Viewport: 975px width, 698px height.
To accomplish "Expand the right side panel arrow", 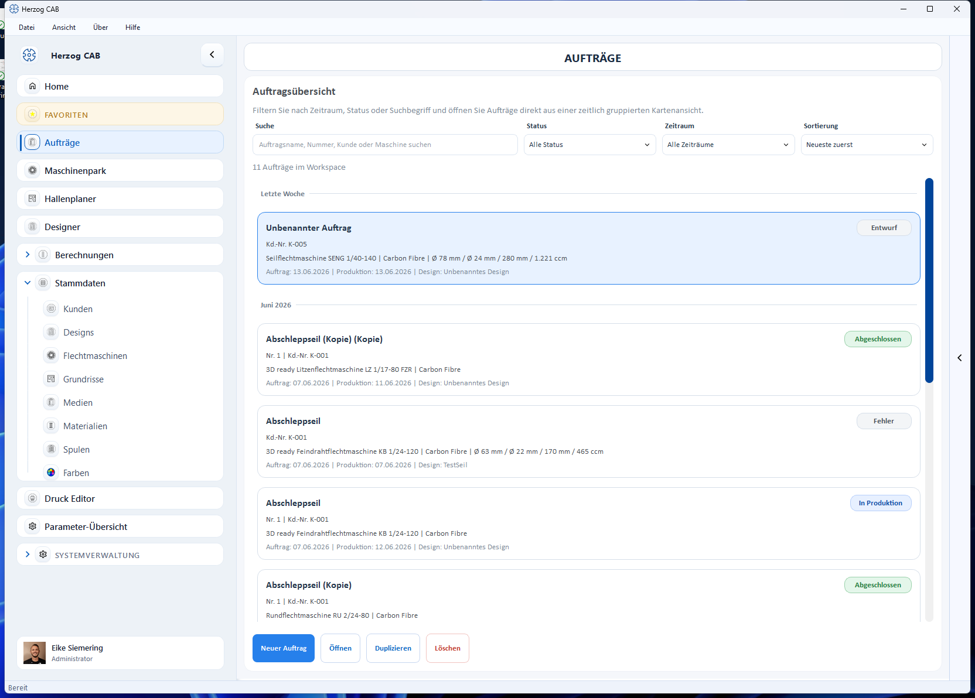I will tap(960, 358).
